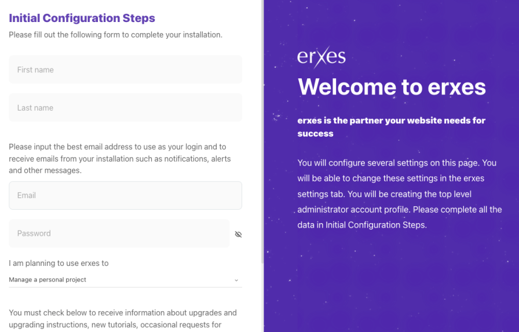519x332 pixels.
Task: Click the erxes logo
Action: (x=321, y=56)
